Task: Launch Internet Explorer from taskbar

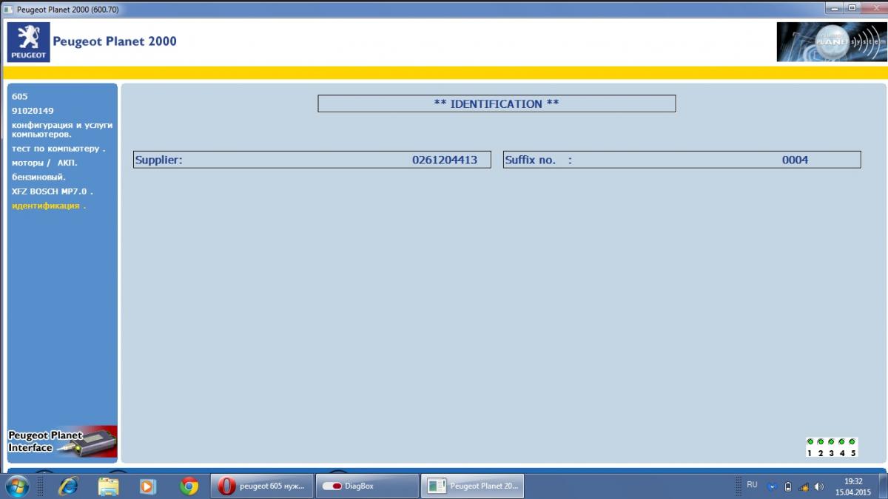Action: click(x=69, y=486)
